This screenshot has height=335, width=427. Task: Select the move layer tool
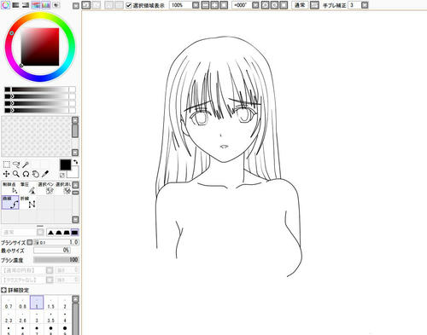pos(6,174)
